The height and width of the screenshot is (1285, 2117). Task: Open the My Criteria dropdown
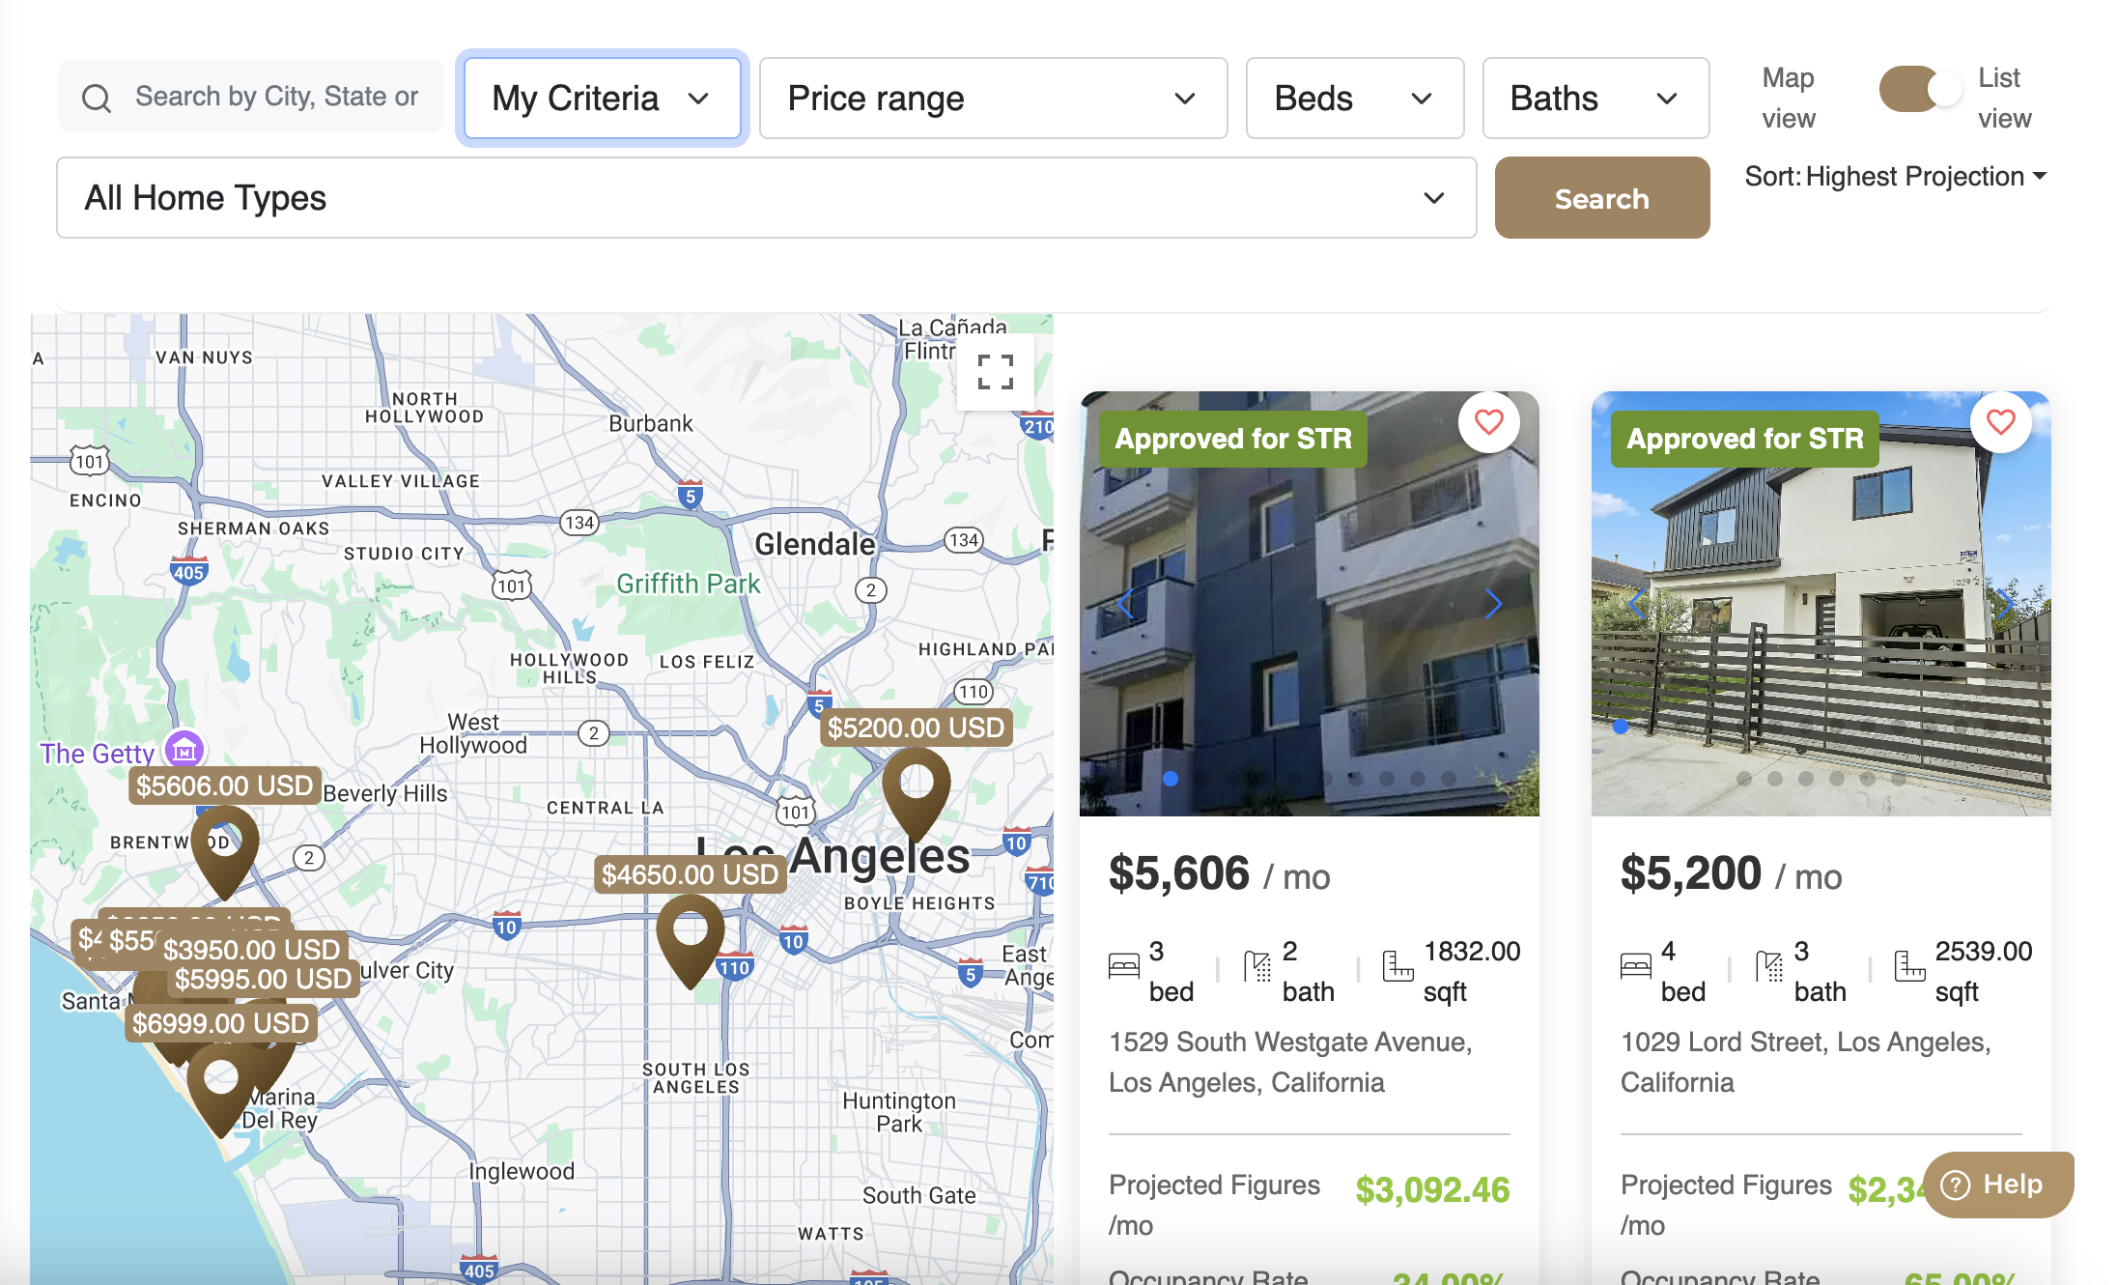point(602,99)
